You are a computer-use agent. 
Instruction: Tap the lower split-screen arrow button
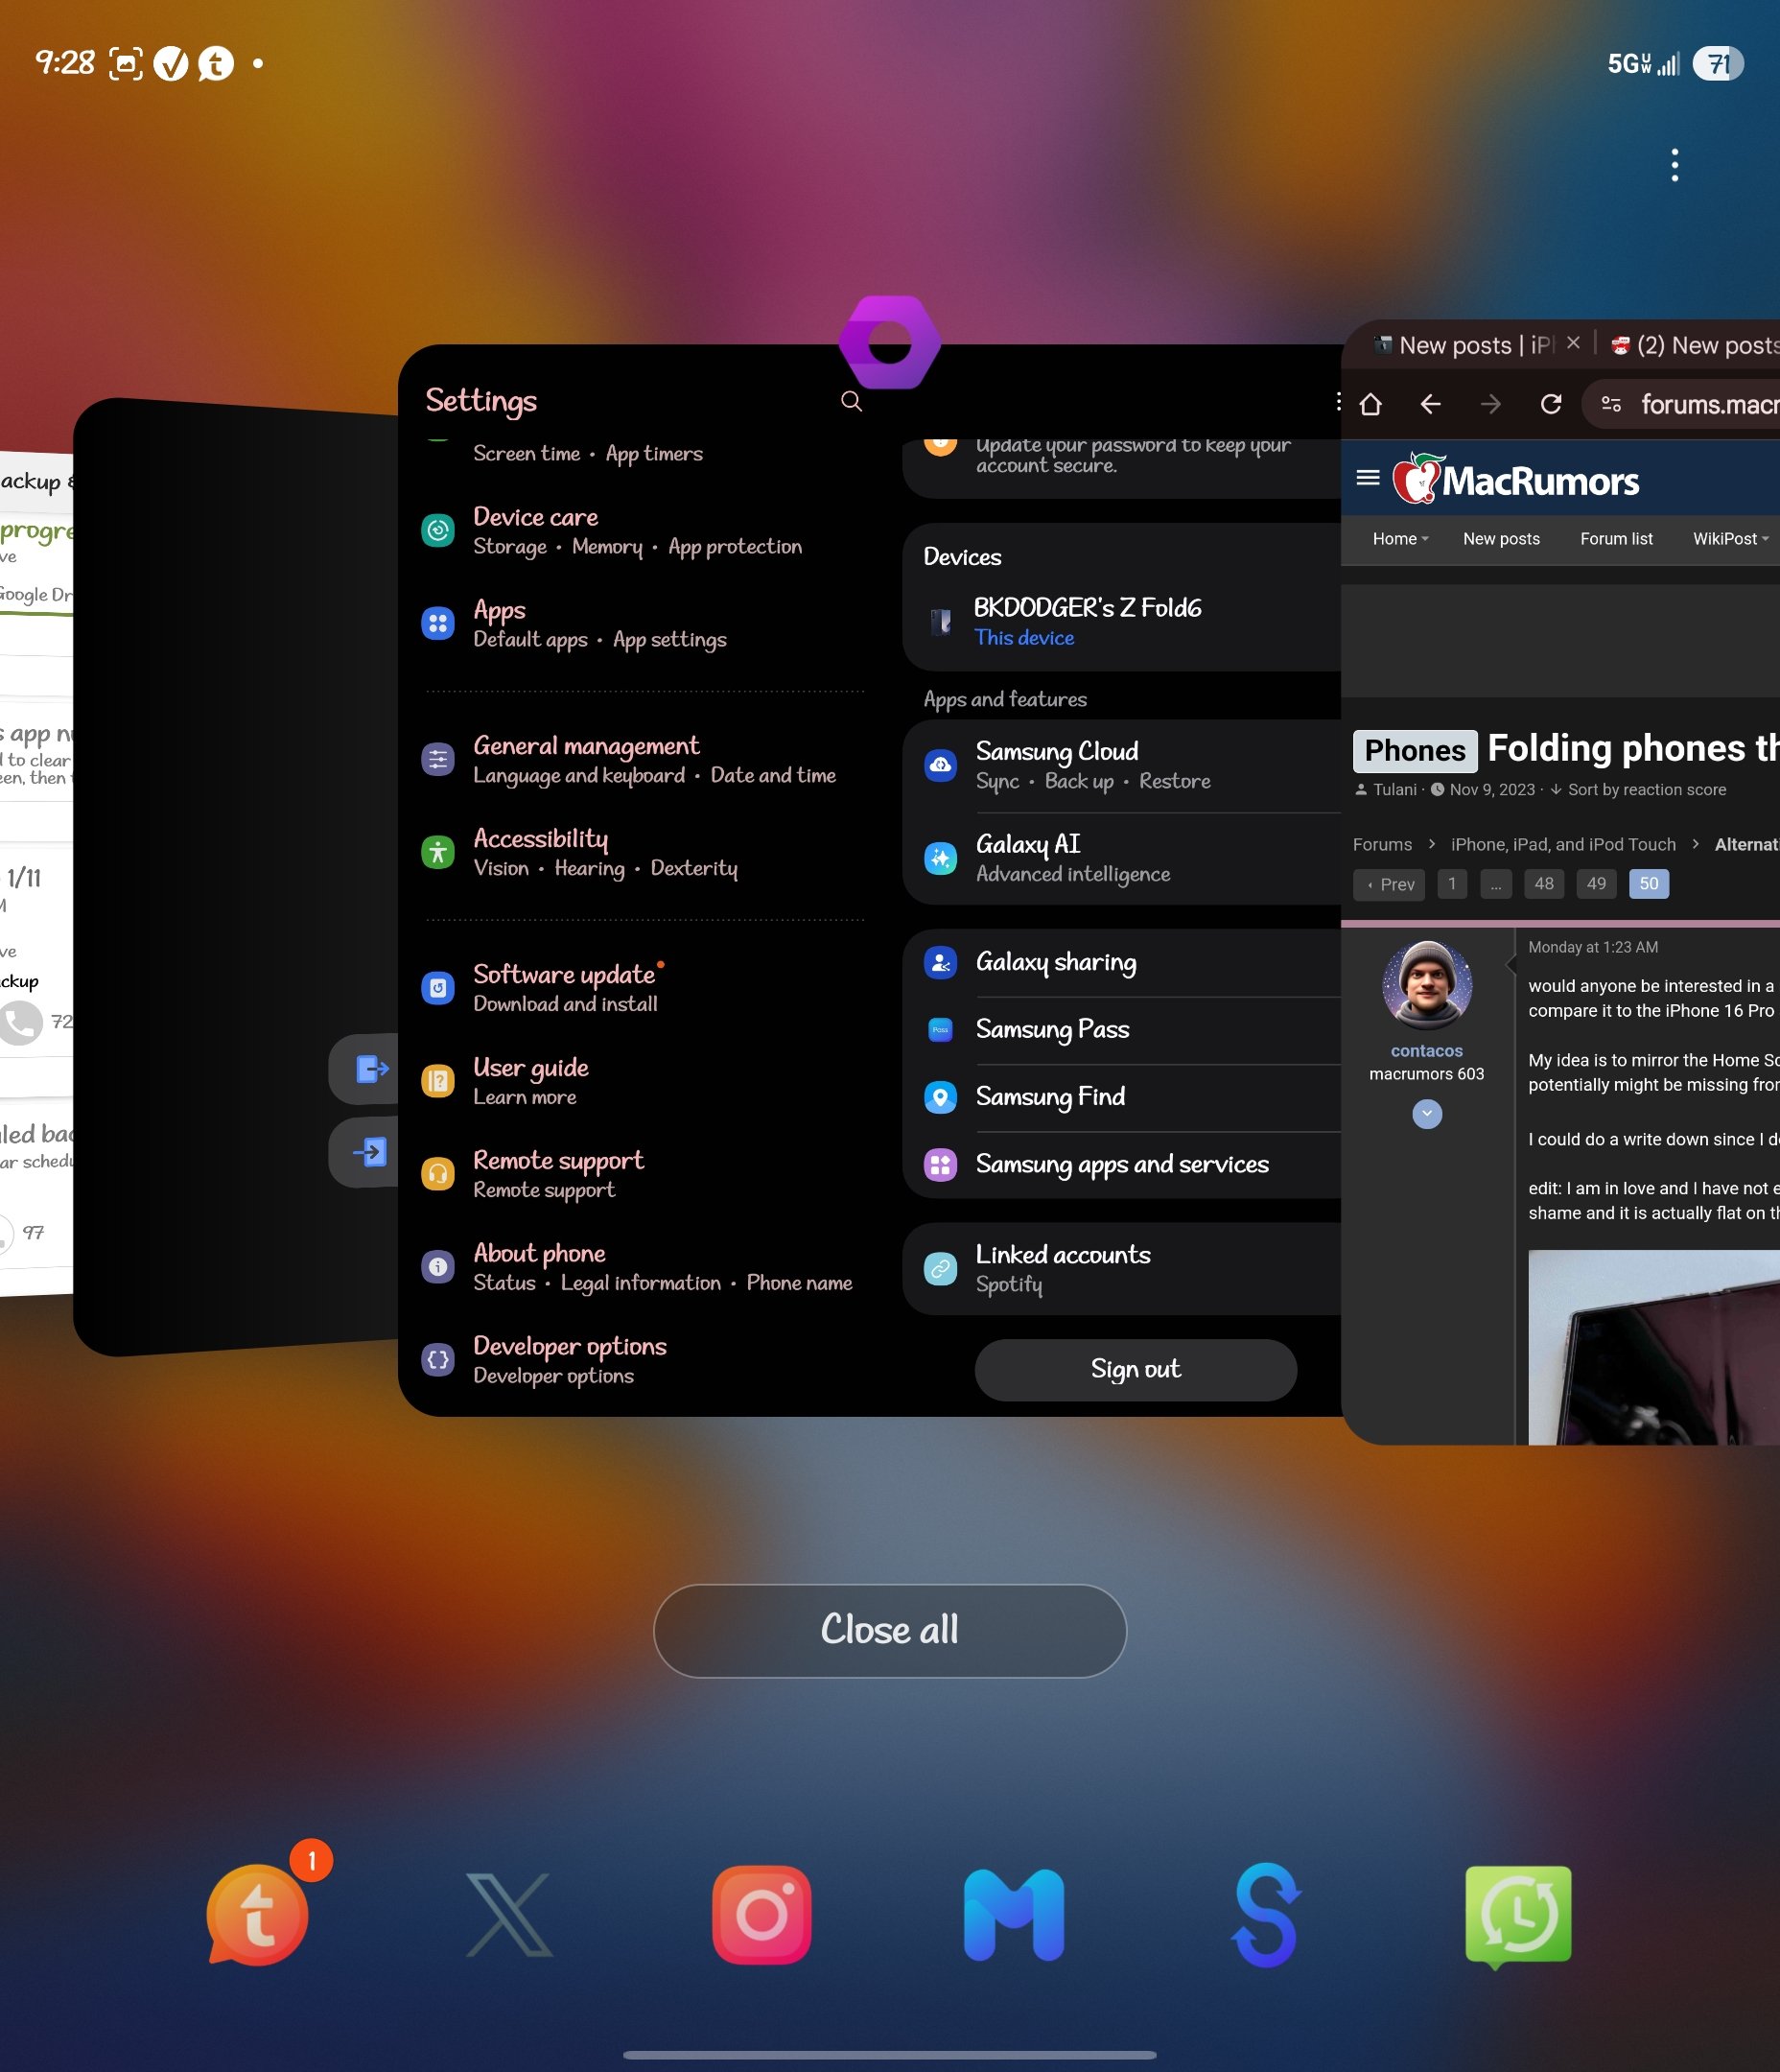coord(365,1152)
